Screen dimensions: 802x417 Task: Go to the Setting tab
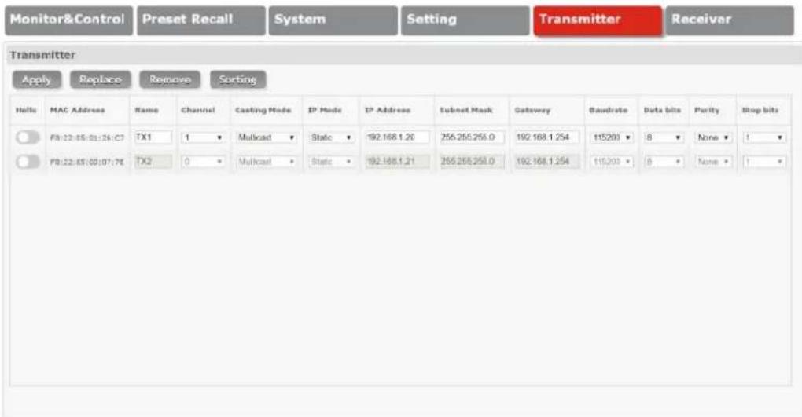(465, 20)
